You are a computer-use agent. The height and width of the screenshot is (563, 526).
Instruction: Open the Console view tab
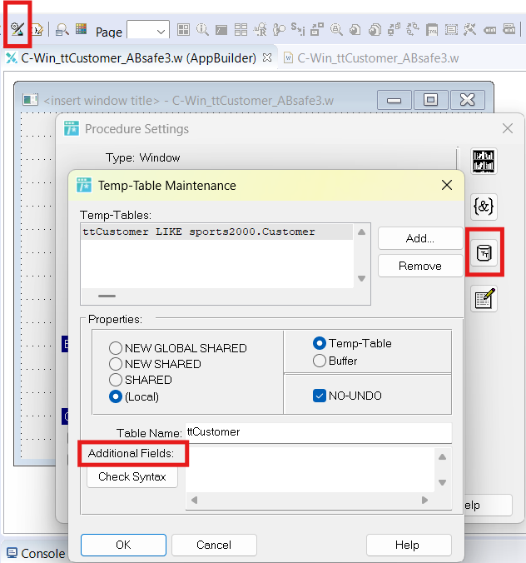tap(36, 553)
